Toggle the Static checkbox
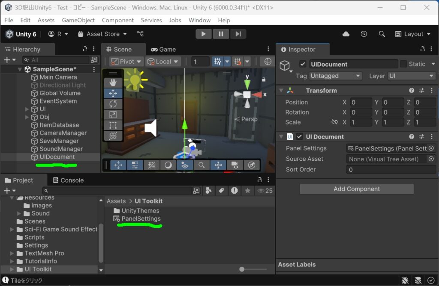The image size is (439, 286). point(403,64)
